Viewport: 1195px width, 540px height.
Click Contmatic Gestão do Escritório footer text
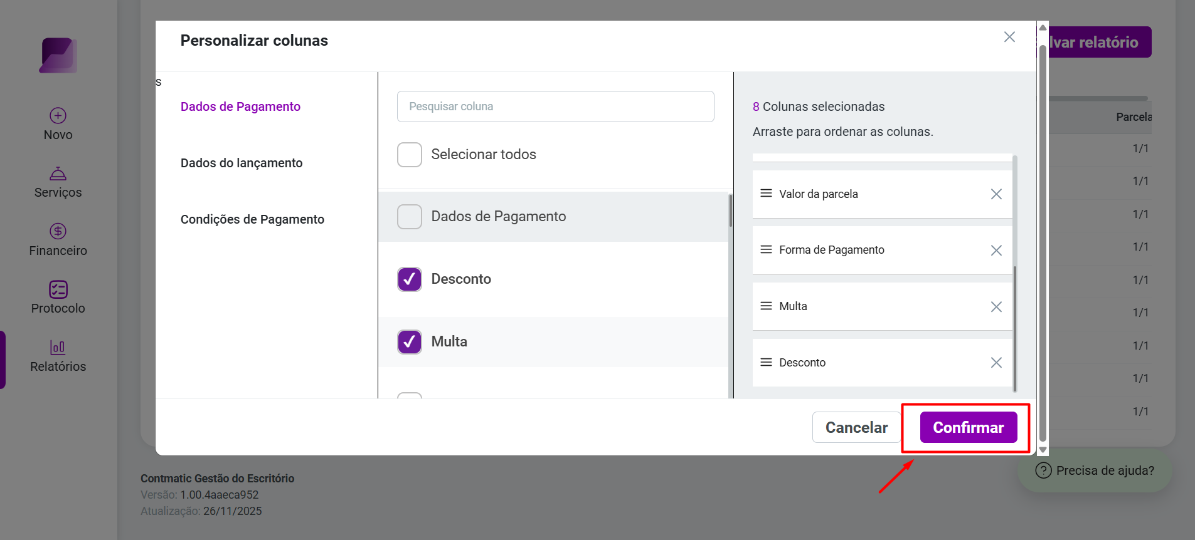click(217, 479)
